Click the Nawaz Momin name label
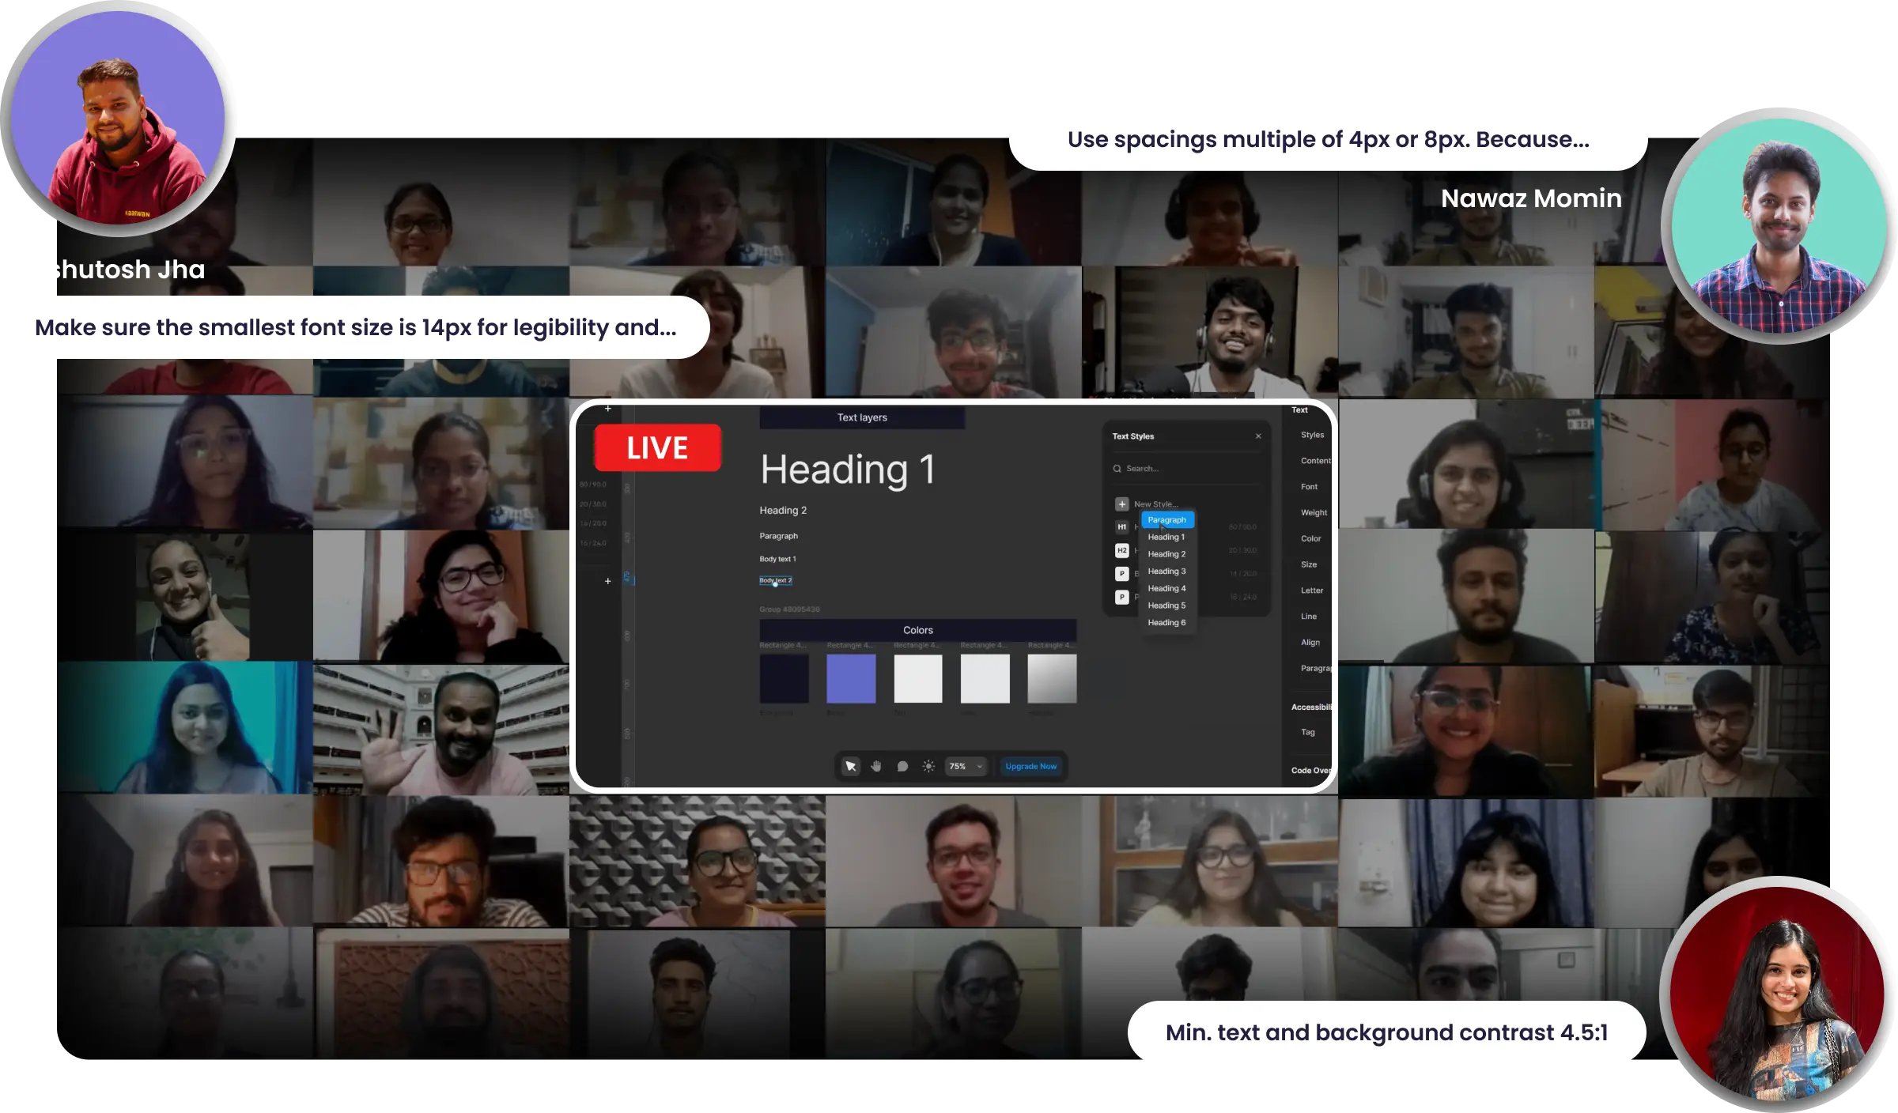The width and height of the screenshot is (1898, 1113). [x=1531, y=198]
